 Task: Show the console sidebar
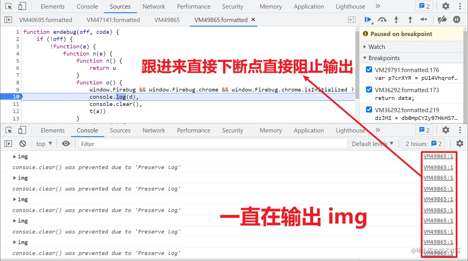pos(8,144)
